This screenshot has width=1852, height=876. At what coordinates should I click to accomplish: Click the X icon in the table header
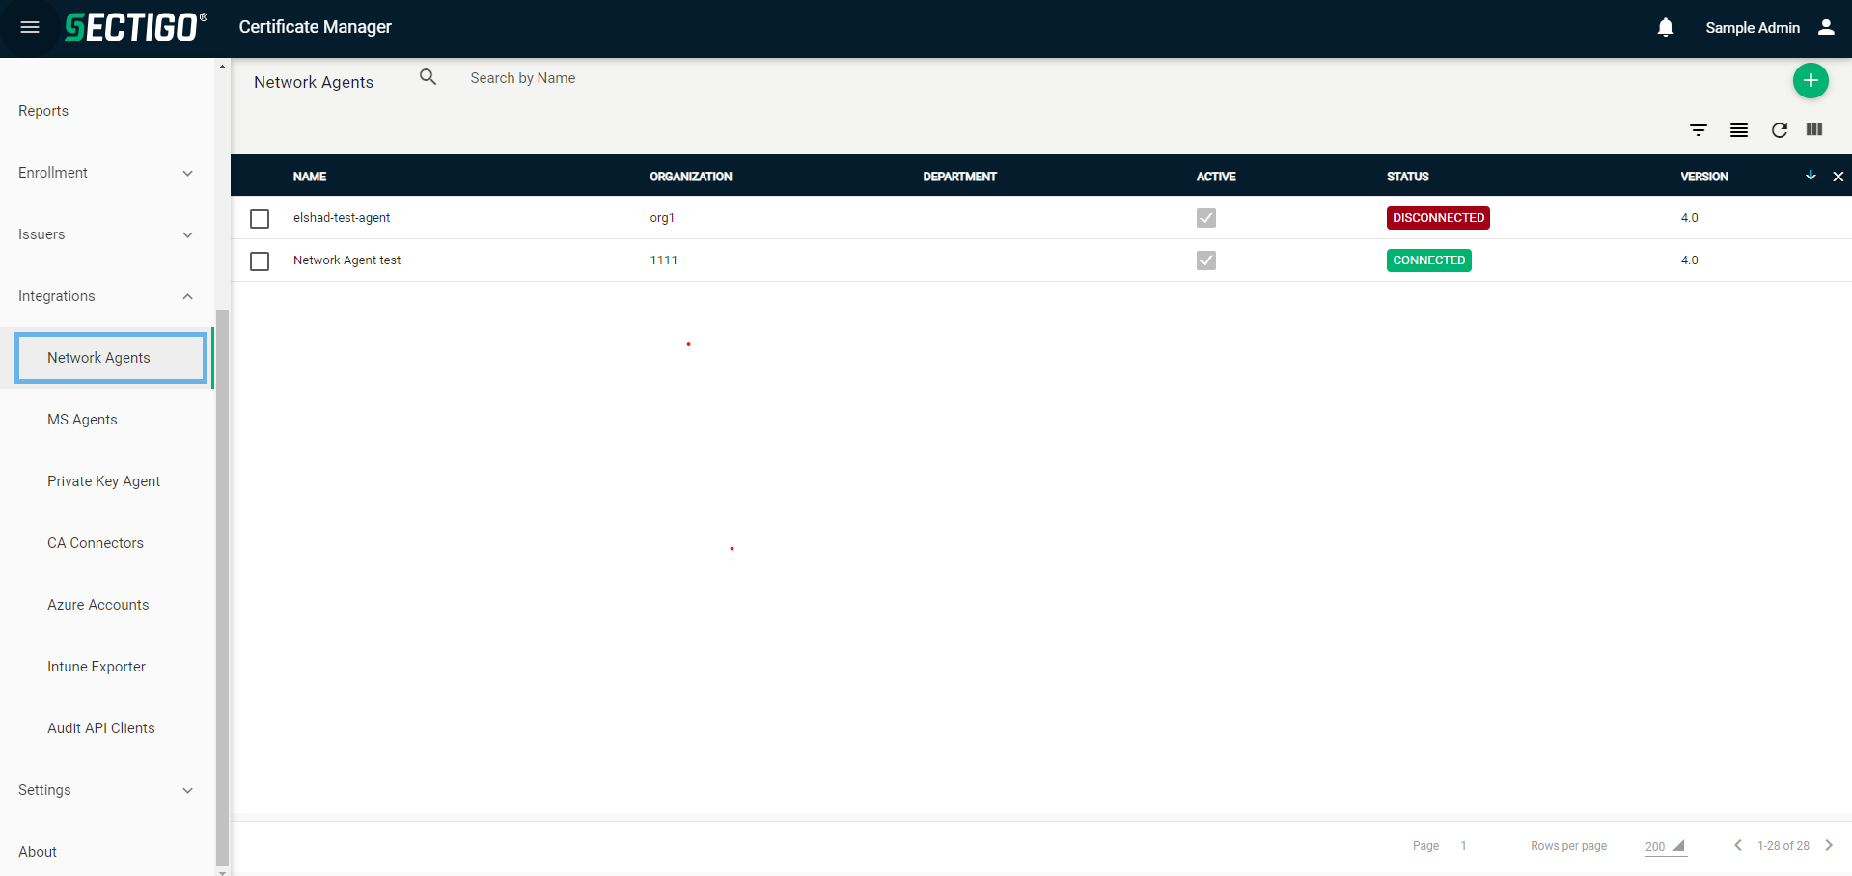point(1838,177)
